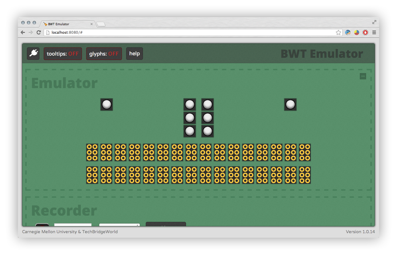Click the plug connection icon button

point(33,54)
